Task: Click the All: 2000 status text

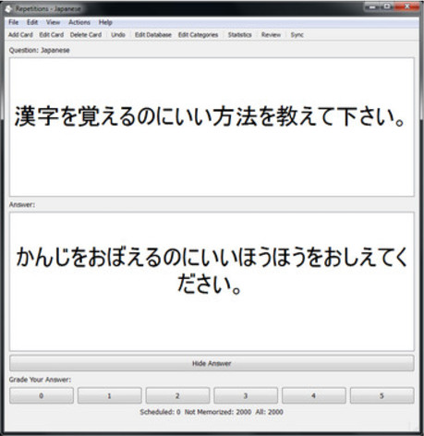Action: [269, 412]
